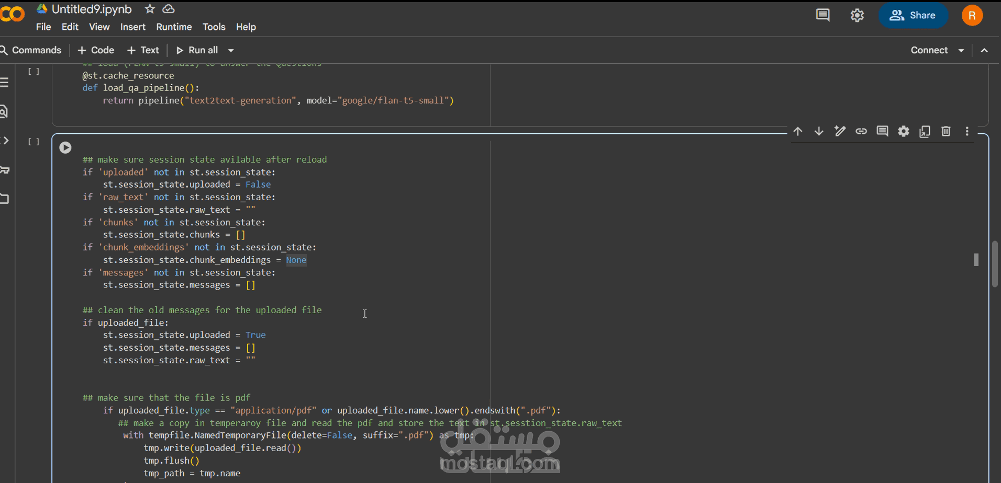Open Commands search
1001x483 pixels.
[x=31, y=50]
